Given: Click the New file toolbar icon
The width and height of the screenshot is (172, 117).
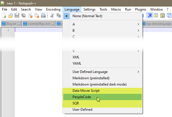Looking at the screenshot, I should [4, 15].
